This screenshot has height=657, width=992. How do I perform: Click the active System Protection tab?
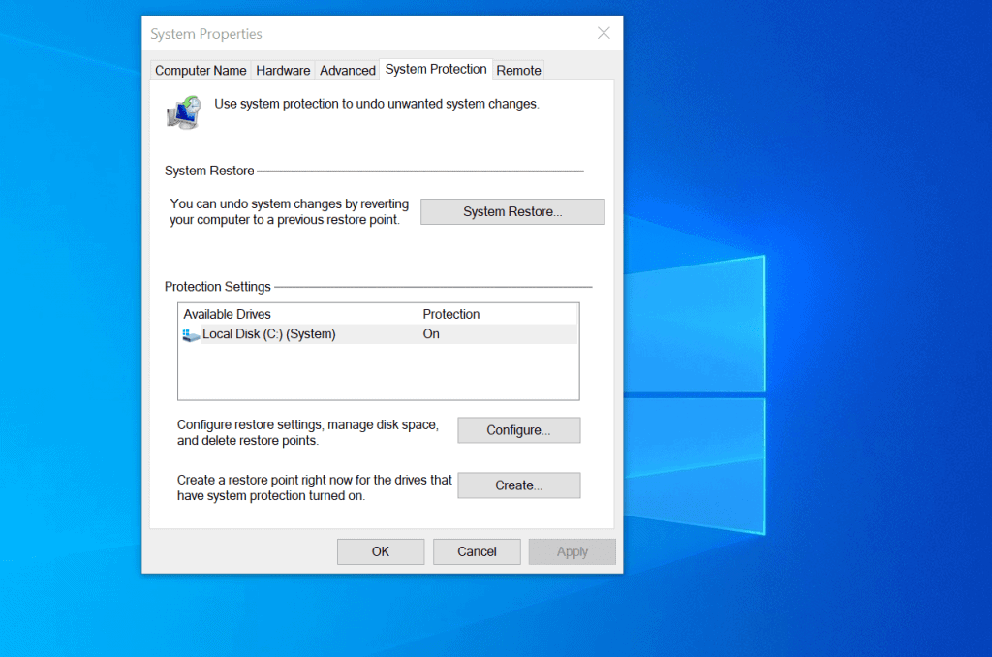coord(436,69)
